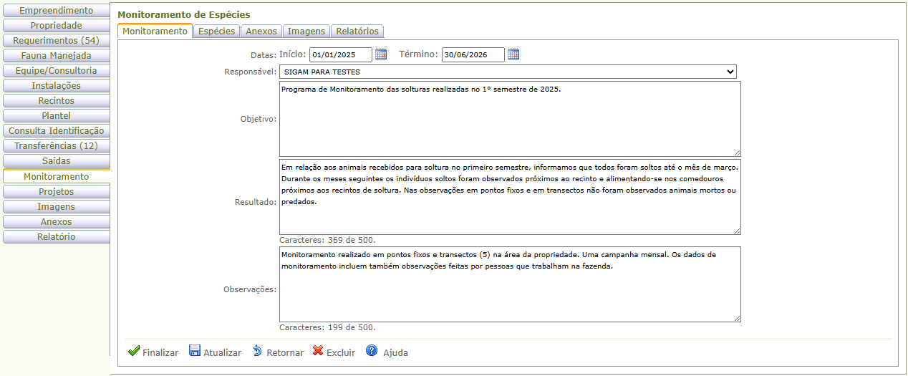Open the Anexos tab in monitoring panel
This screenshot has height=376, width=908.
pos(261,31)
